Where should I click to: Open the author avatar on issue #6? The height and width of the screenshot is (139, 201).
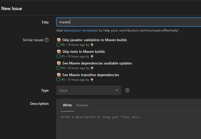tap(92, 45)
